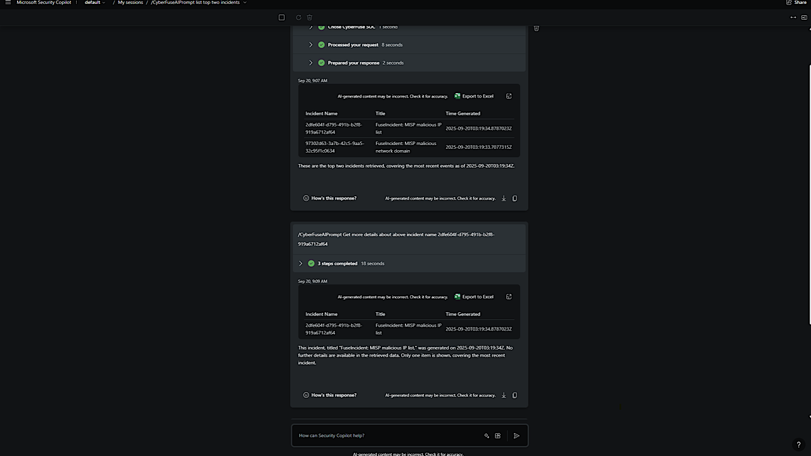The height and width of the screenshot is (456, 811).
Task: Copy the first response to clipboard
Action: (514, 198)
